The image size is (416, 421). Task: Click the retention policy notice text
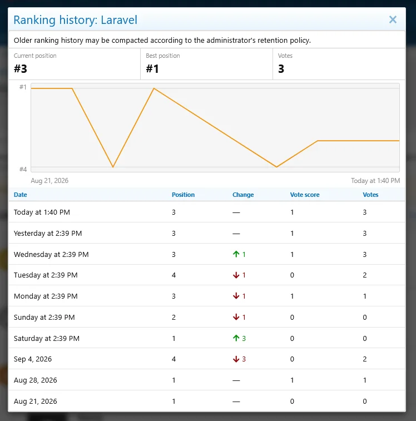pyautogui.click(x=162, y=40)
